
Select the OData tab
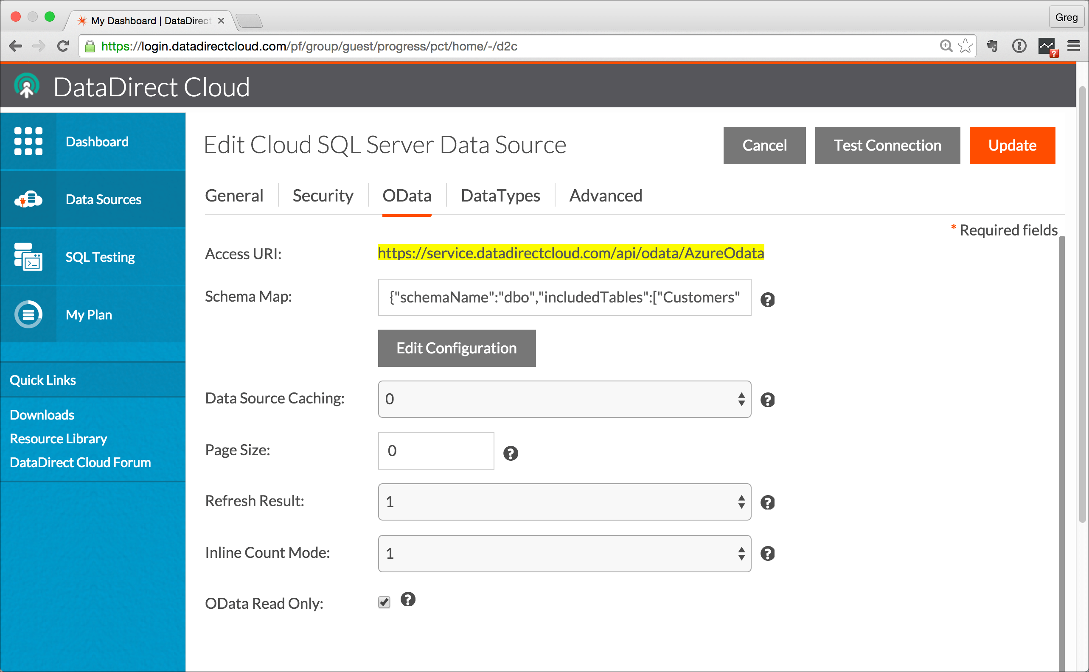407,196
